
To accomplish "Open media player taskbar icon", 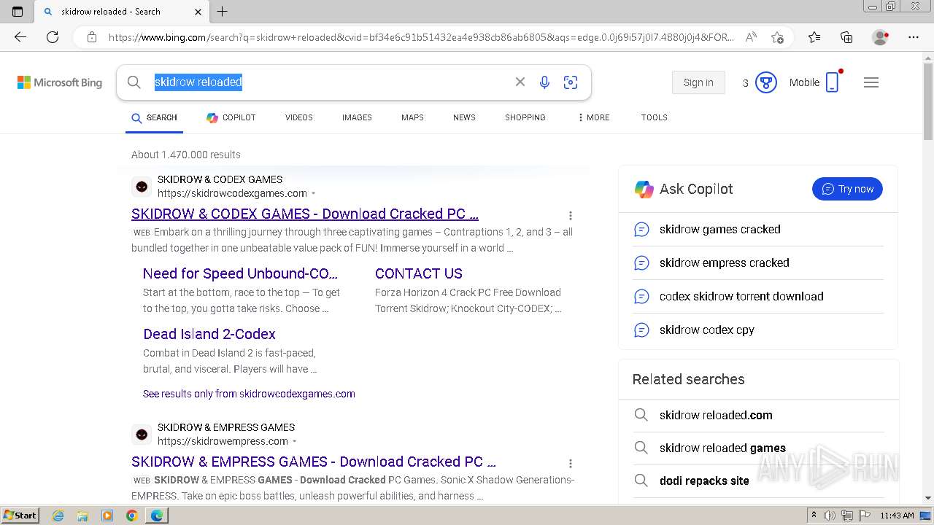I will [107, 516].
